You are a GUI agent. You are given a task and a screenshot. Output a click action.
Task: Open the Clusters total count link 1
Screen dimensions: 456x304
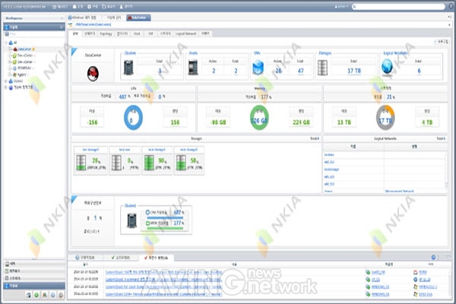[160, 71]
